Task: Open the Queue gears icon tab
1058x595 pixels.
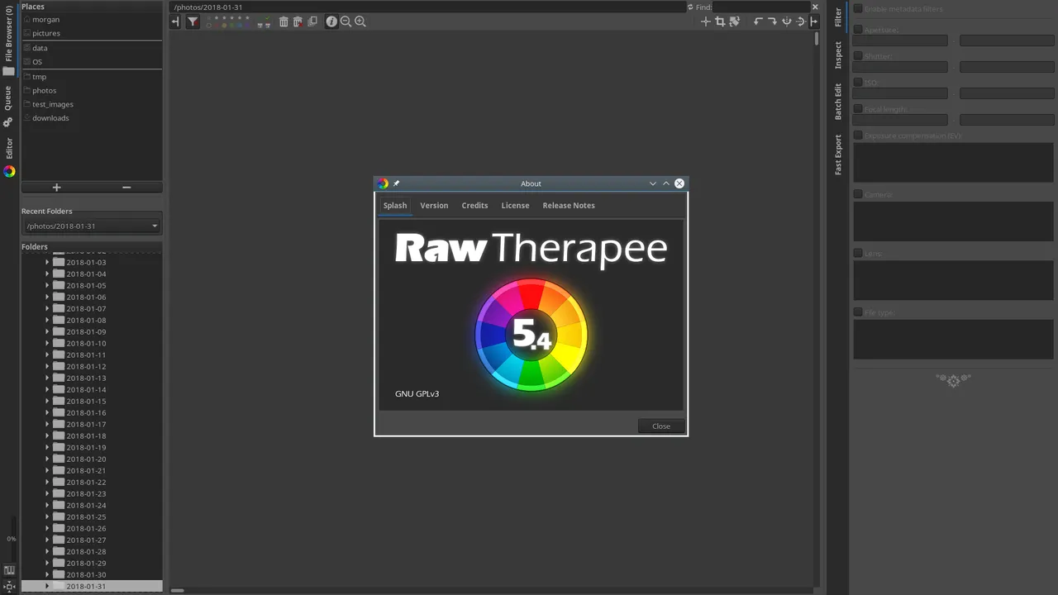Action: point(8,122)
